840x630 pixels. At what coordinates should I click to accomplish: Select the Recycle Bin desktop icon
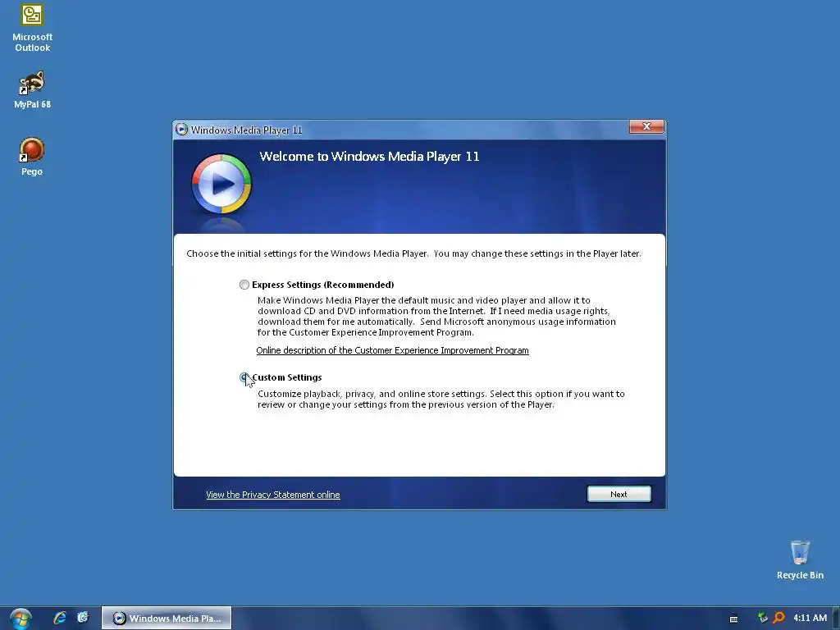click(x=800, y=559)
